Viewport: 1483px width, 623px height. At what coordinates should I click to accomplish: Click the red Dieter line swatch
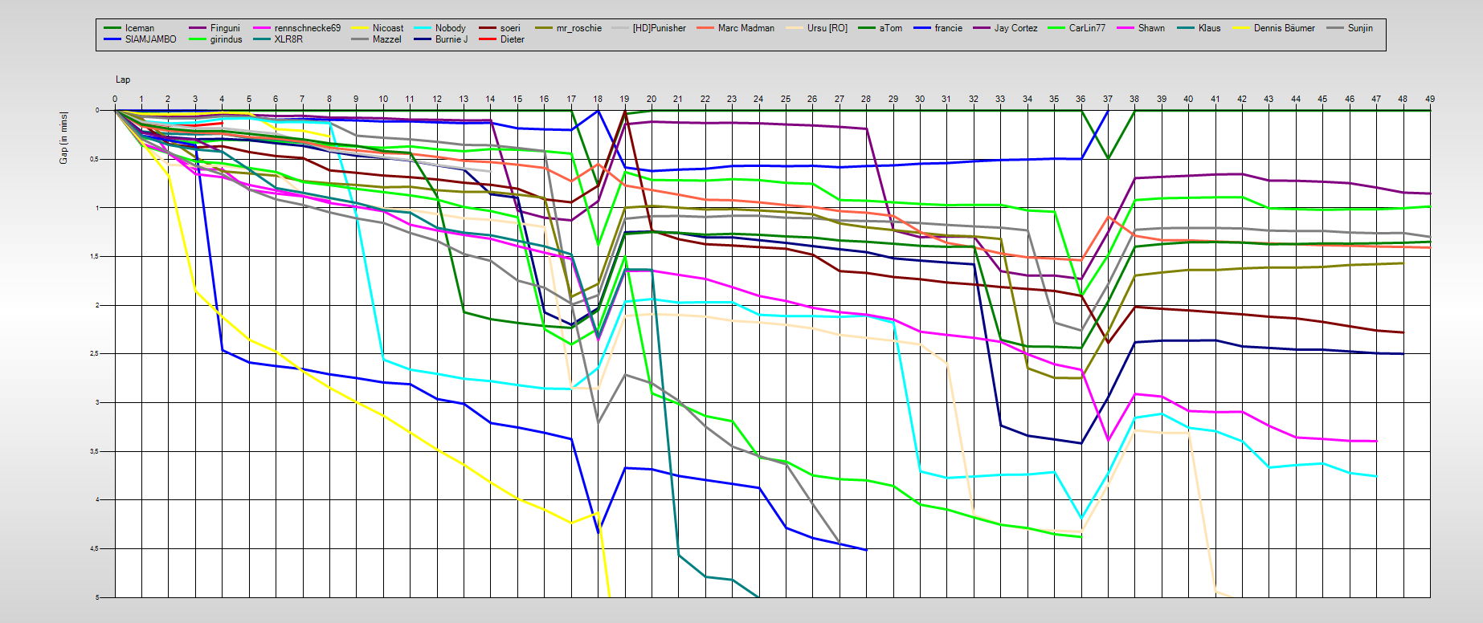pyautogui.click(x=488, y=39)
